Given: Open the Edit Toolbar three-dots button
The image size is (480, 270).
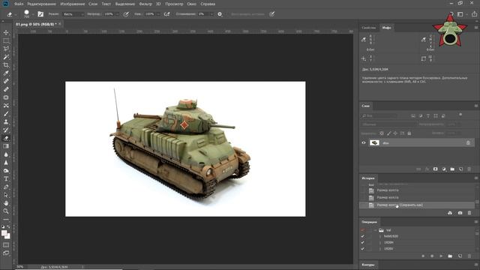Looking at the screenshot, I should coord(6,220).
